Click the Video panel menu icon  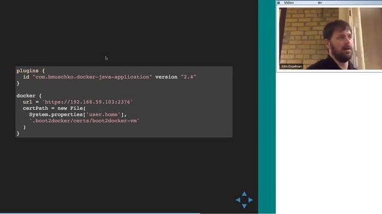[x=279, y=2]
